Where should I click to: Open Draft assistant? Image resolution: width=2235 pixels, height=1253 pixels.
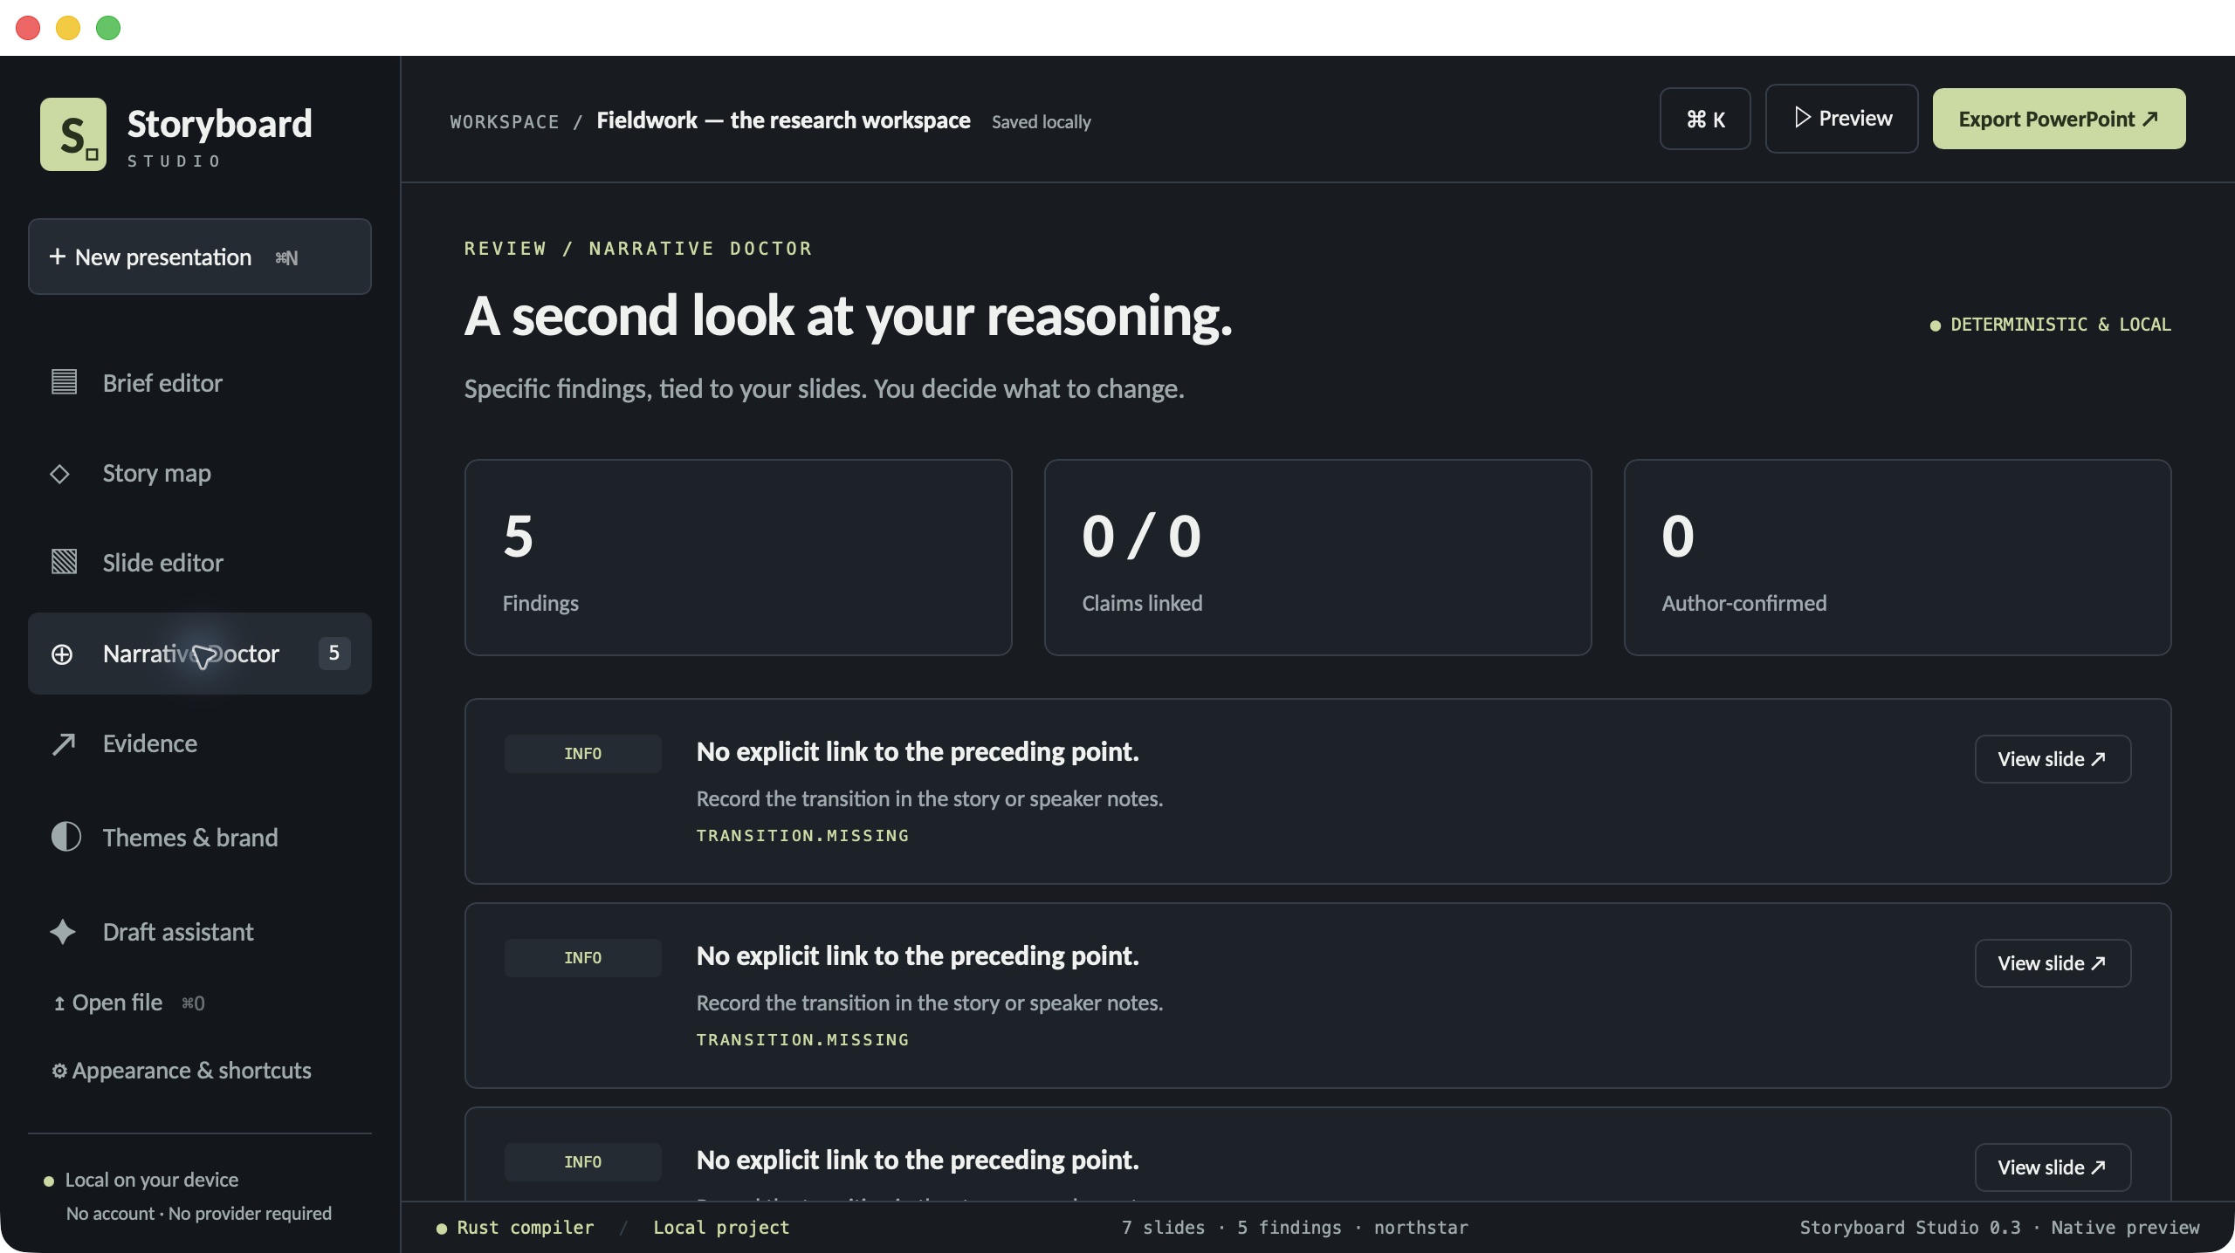coord(200,932)
